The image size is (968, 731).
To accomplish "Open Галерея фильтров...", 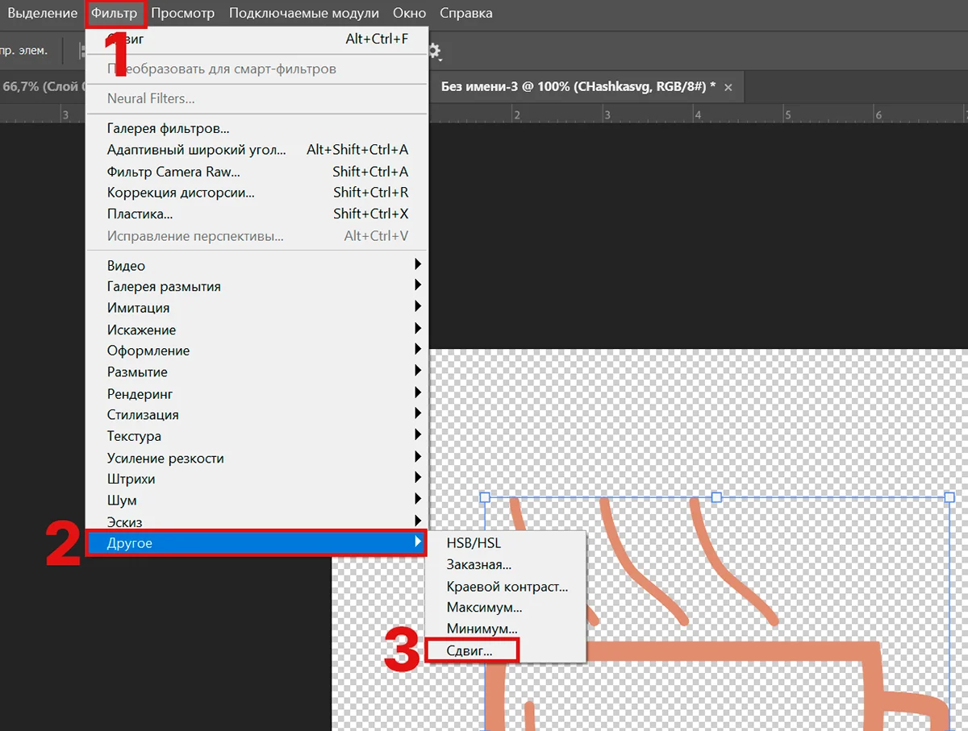I will [257, 128].
